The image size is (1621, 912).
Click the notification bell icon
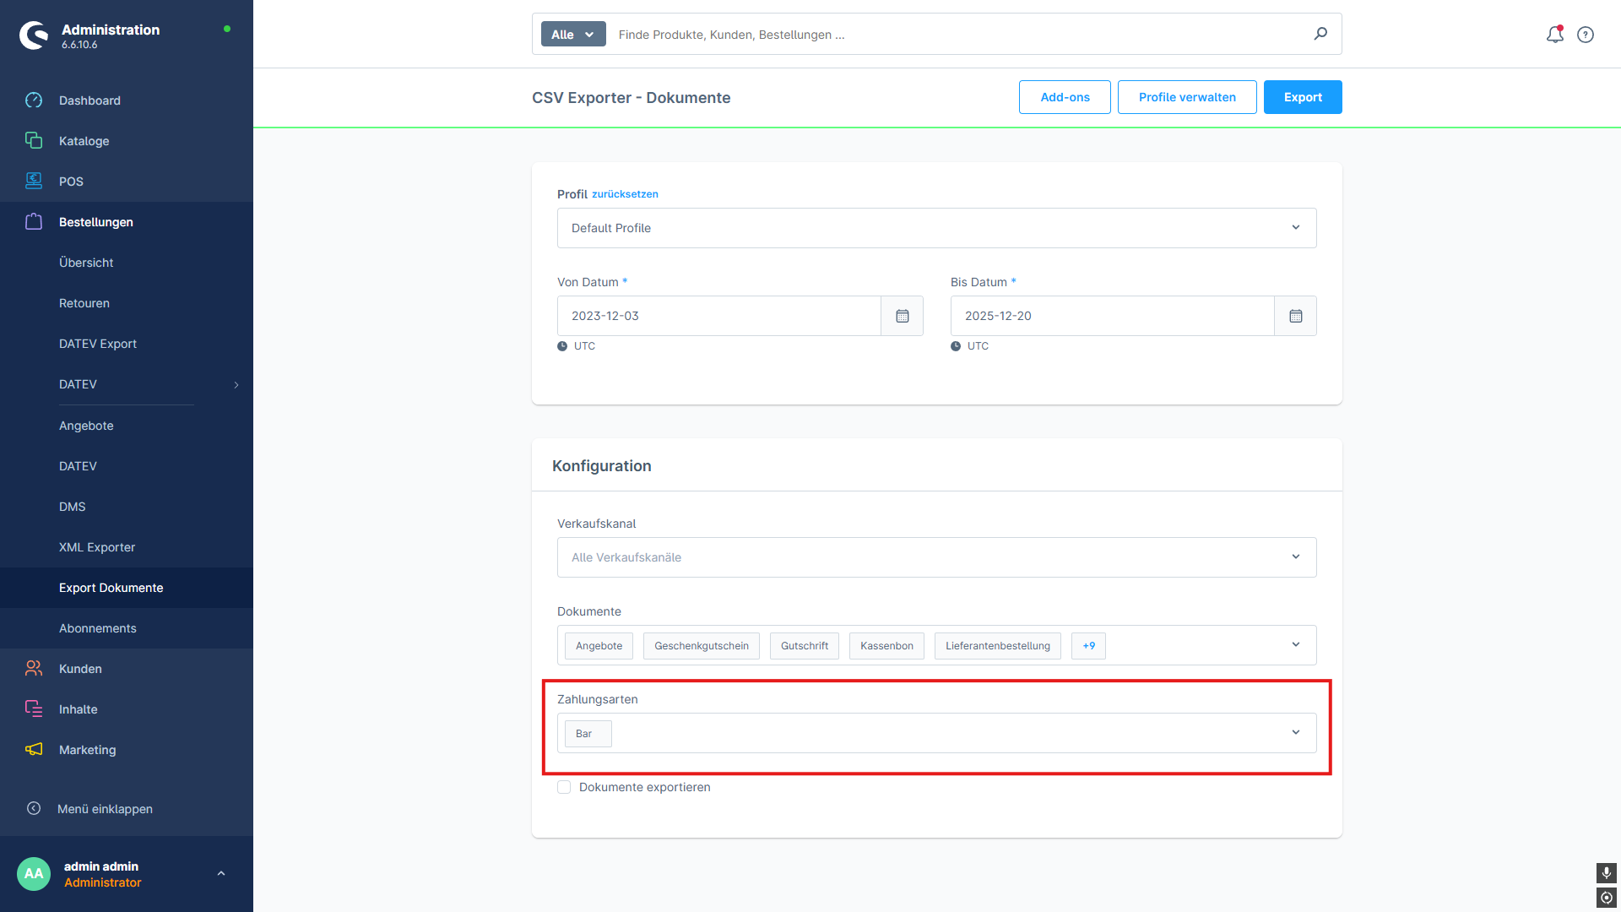point(1554,35)
